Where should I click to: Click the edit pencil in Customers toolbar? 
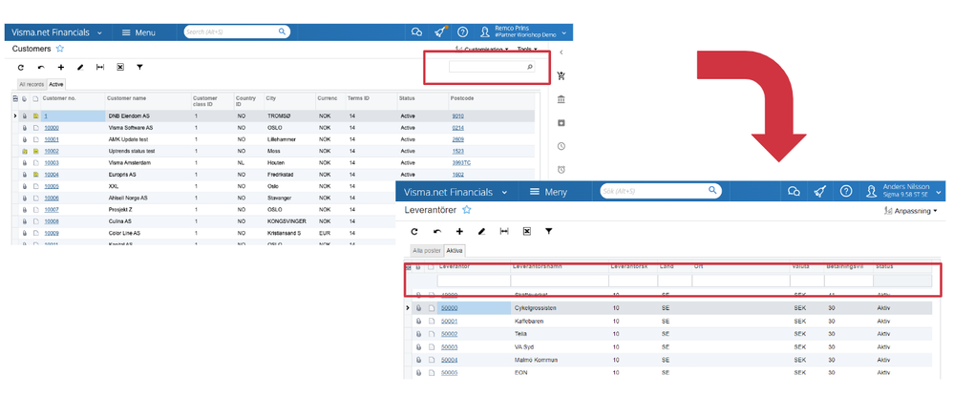[80, 68]
